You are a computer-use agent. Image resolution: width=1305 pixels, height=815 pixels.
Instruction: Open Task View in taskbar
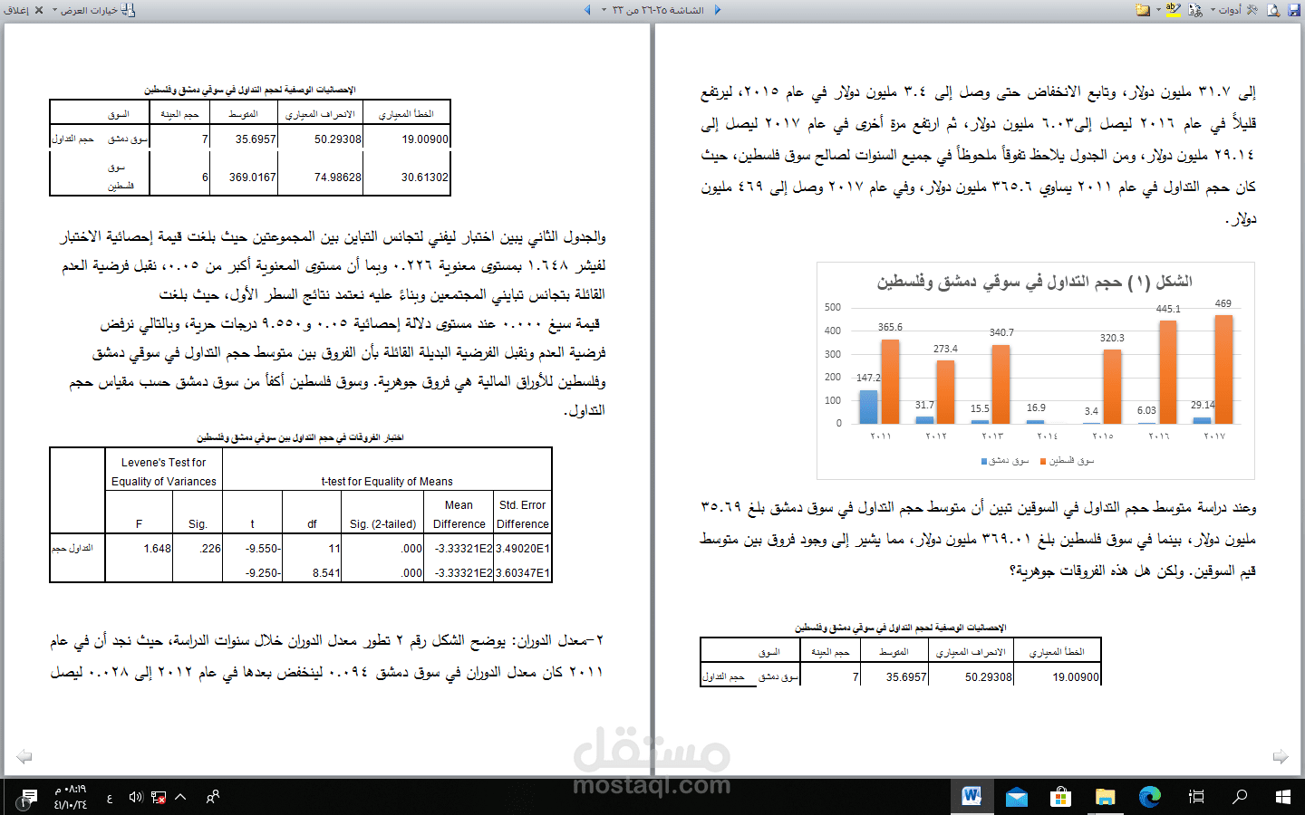click(1196, 797)
